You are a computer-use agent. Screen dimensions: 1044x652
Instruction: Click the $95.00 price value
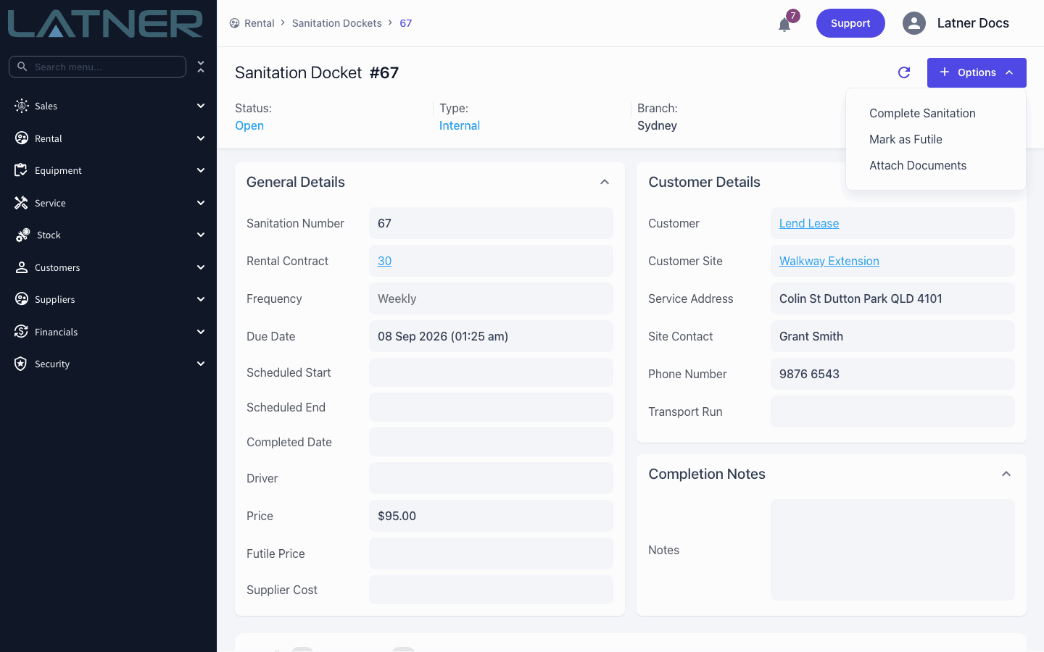(397, 516)
